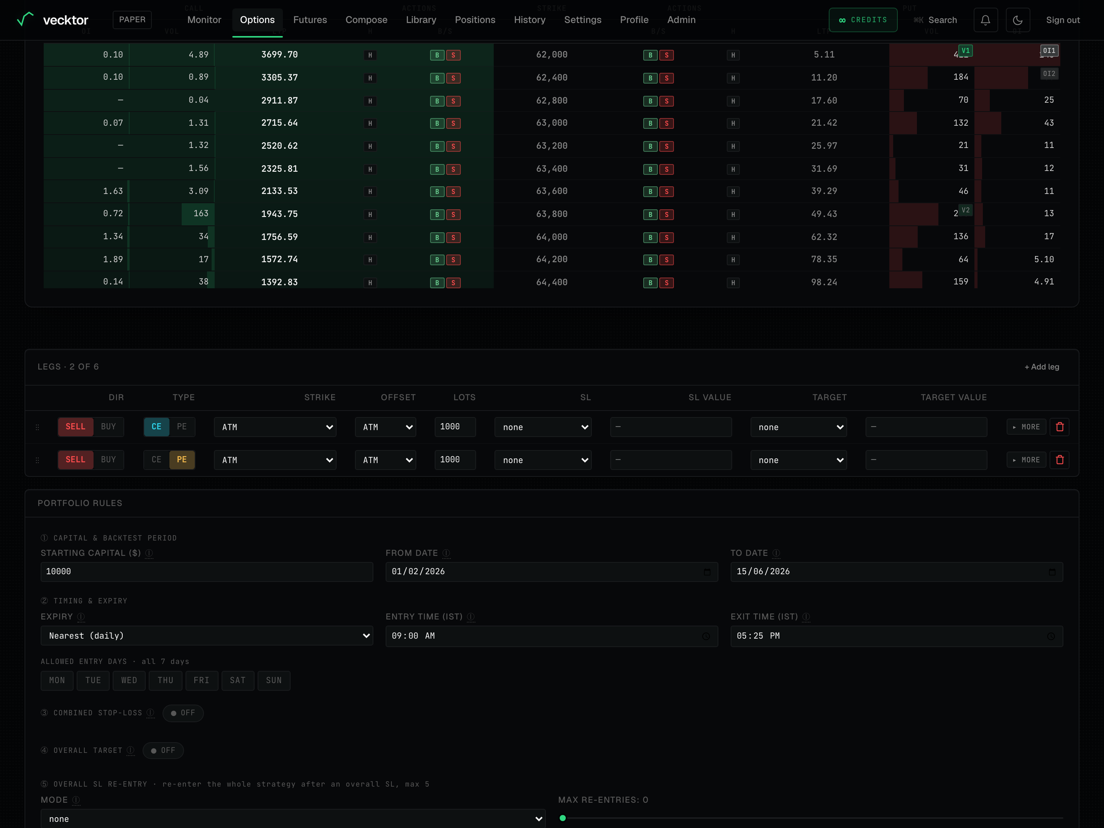Click call Buy icon for strike 62,000
Viewport: 1104px width, 828px height.
[x=437, y=55]
